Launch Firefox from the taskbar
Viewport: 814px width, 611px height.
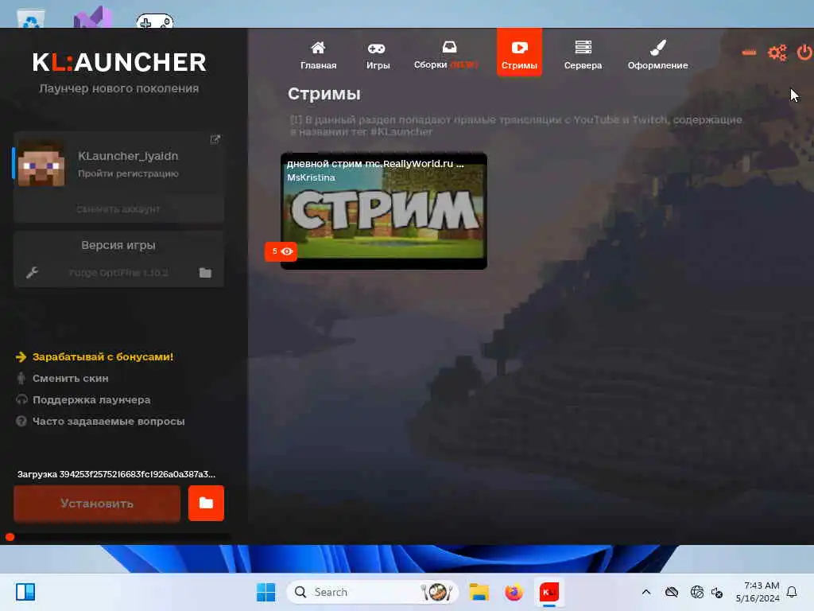point(514,592)
